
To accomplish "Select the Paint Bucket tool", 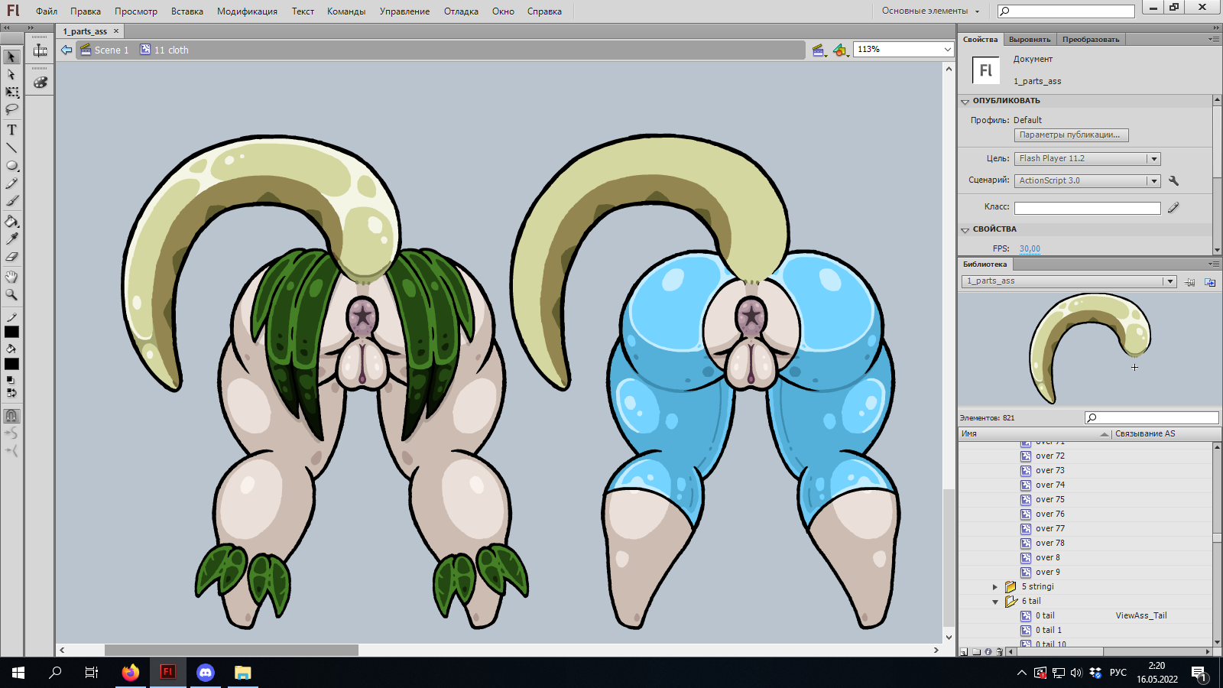I will 11,222.
